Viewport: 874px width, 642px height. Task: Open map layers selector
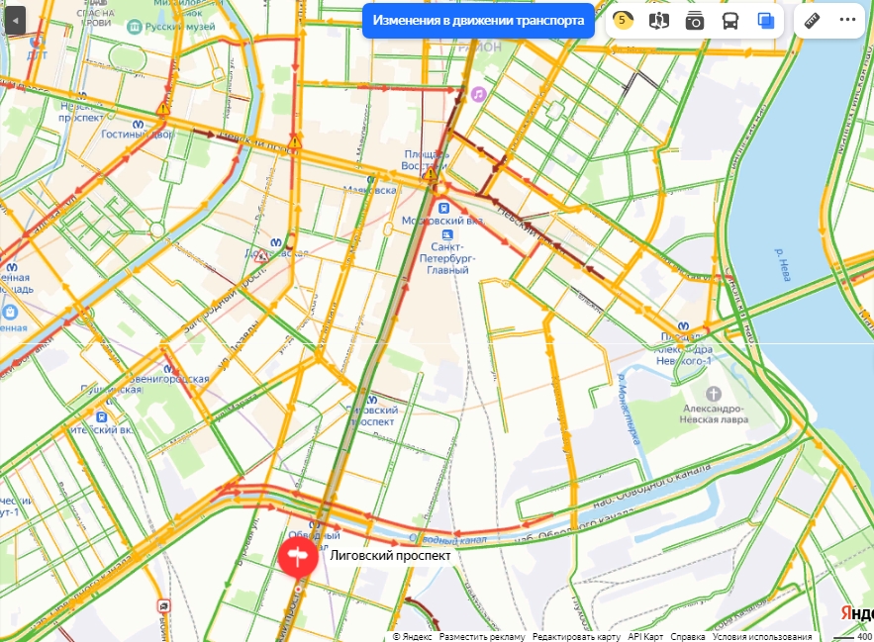(x=766, y=21)
